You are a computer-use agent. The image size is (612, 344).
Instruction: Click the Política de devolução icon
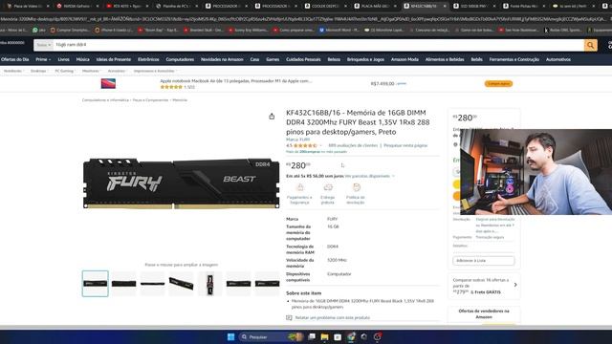pyautogui.click(x=356, y=187)
